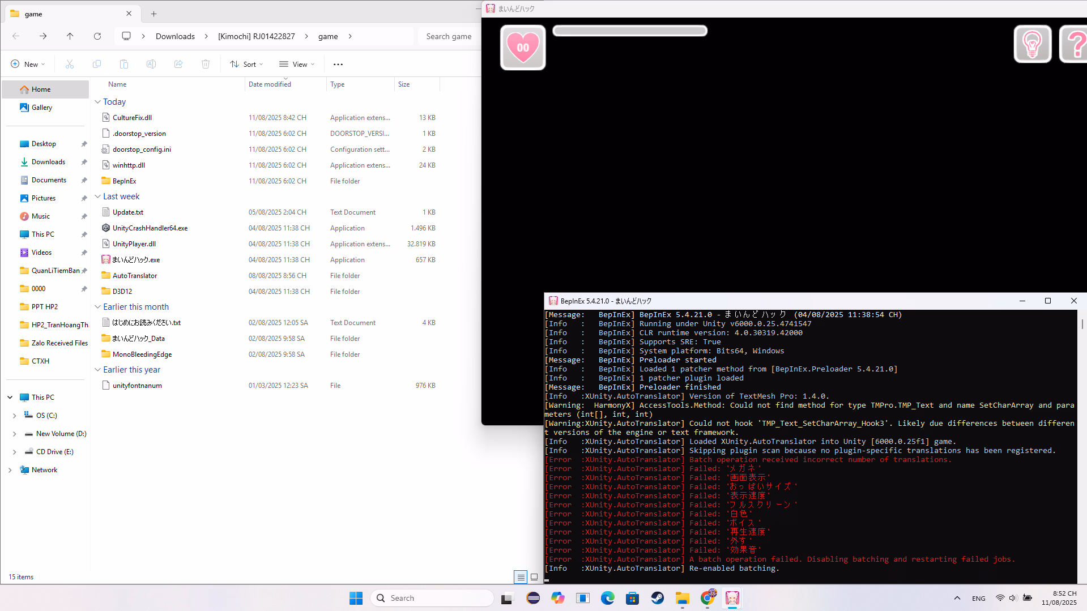Click the lightbulb hint icon in game
The image size is (1087, 611).
tap(1032, 44)
